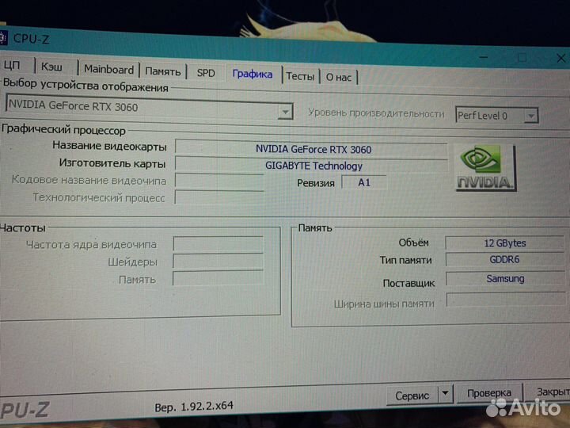Click the empty Шейдеры frequency field
The height and width of the screenshot is (428, 570).
pos(218,262)
